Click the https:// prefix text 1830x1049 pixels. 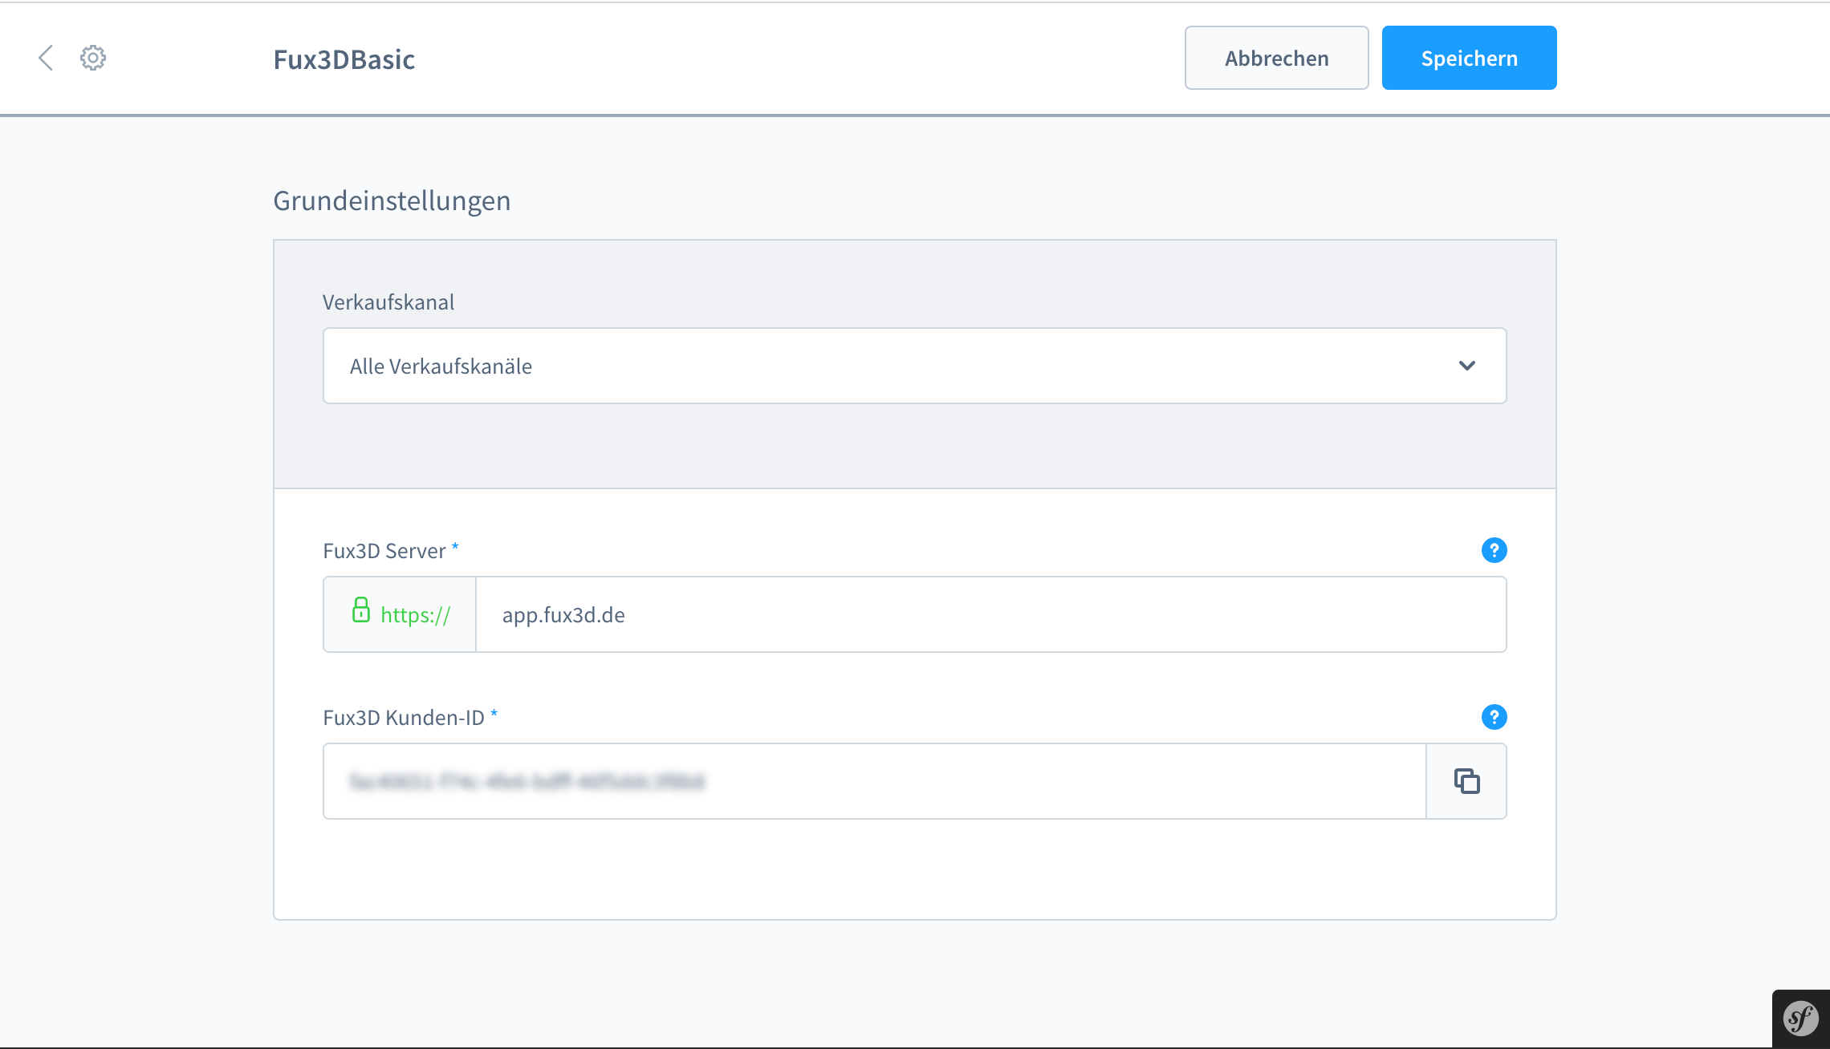(x=416, y=615)
